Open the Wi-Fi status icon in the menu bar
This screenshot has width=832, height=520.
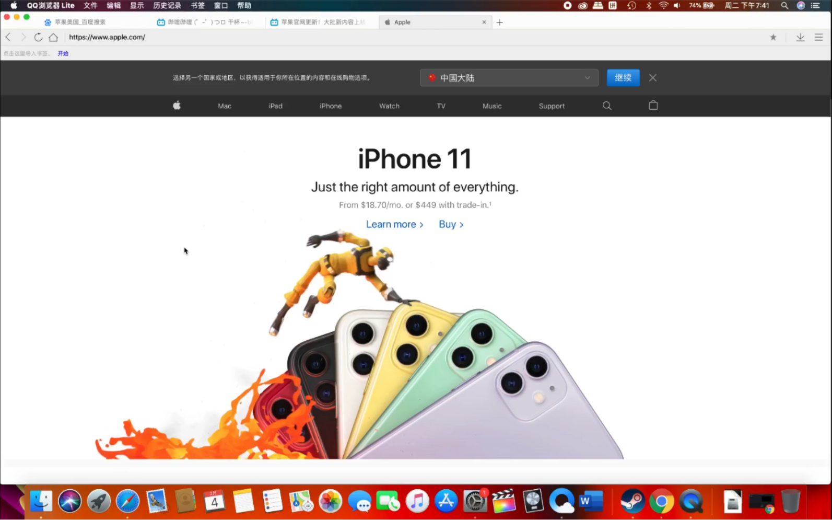[x=663, y=5]
